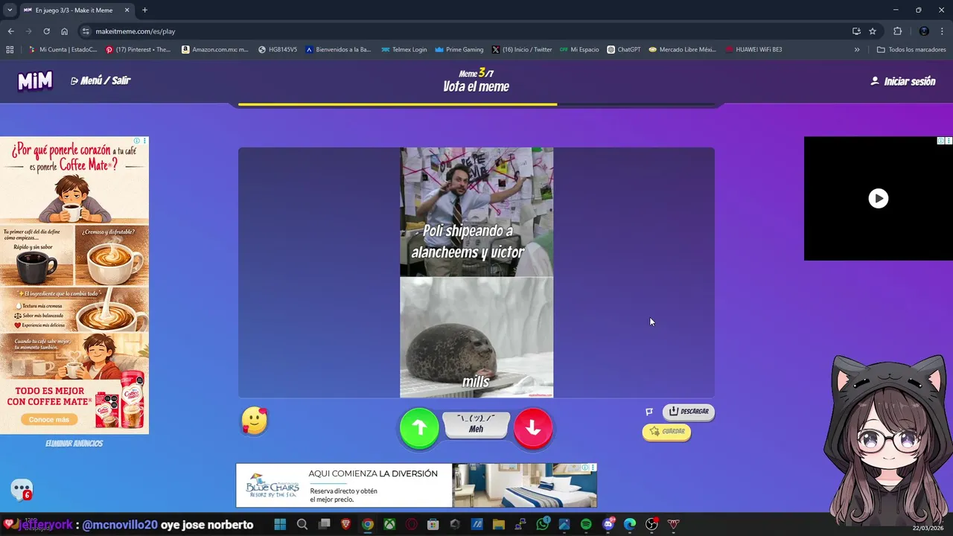Open the emoji reaction picker
Image resolution: width=953 pixels, height=536 pixels.
pyautogui.click(x=255, y=421)
